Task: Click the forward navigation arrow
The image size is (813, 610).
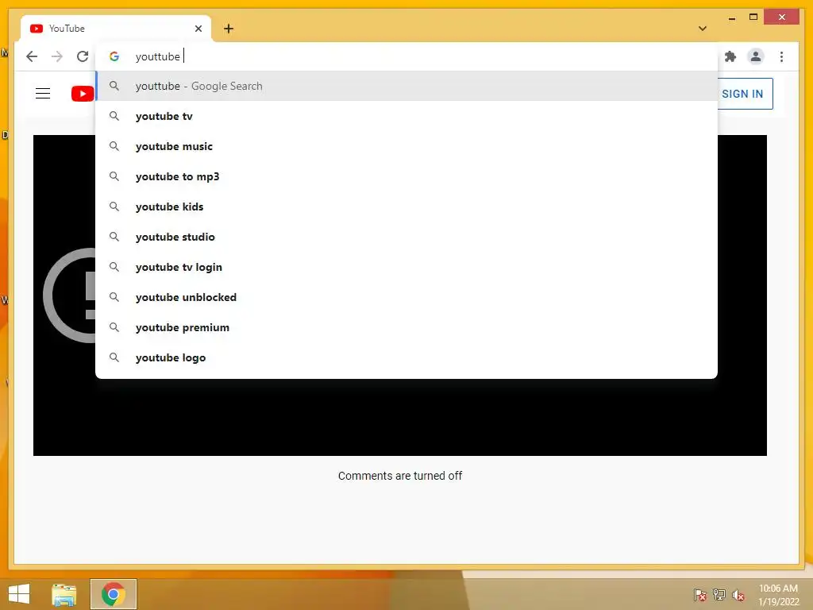Action: 57,56
